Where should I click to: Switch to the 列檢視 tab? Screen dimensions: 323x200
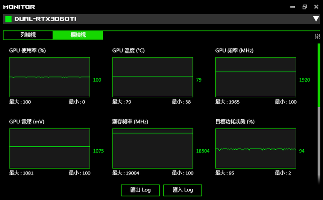28,35
